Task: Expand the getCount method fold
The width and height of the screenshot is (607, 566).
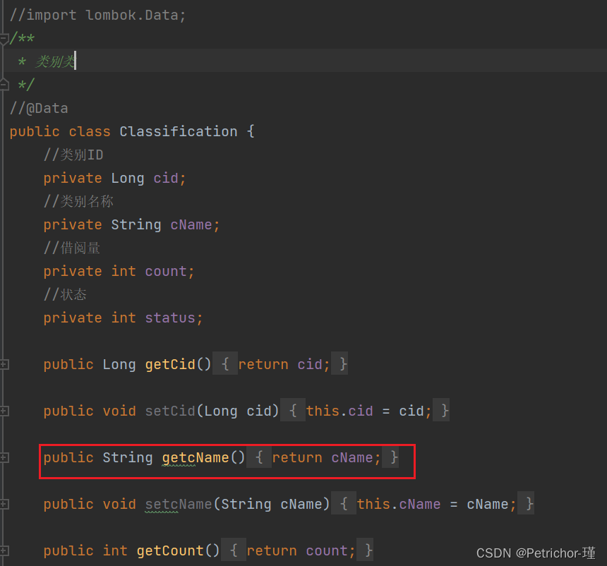Action: click(x=4, y=550)
